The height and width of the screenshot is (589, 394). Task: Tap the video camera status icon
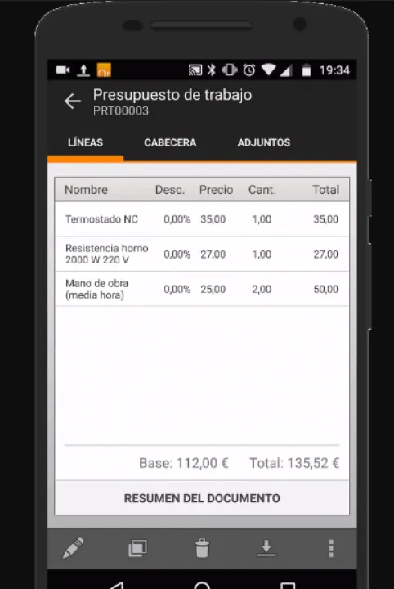63,70
